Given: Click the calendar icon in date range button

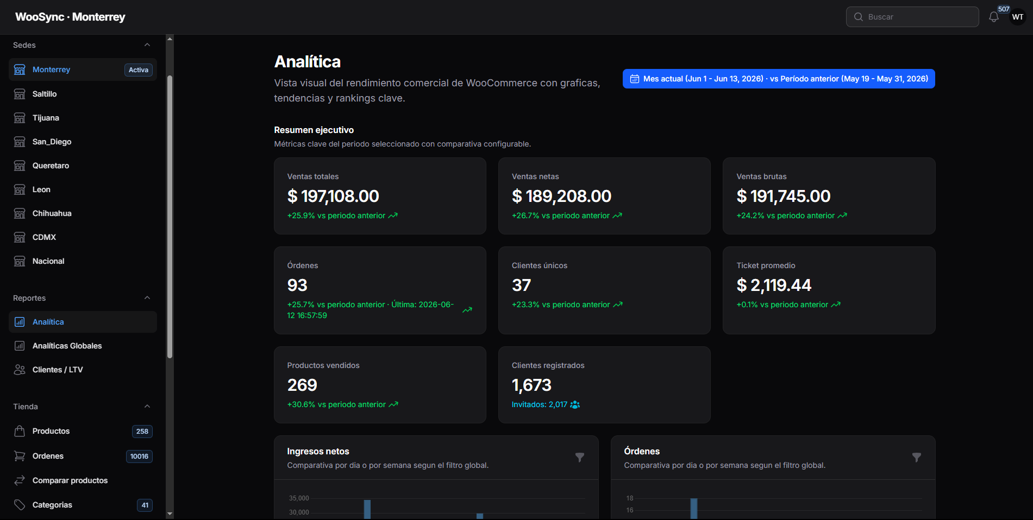Looking at the screenshot, I should tap(634, 79).
